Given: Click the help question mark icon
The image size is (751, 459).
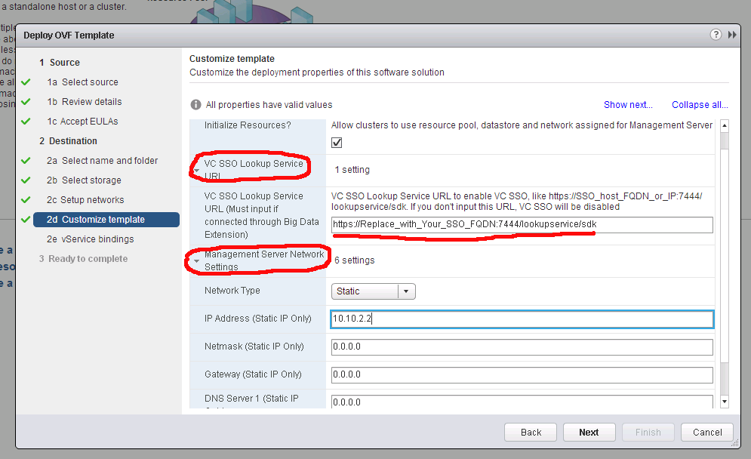Looking at the screenshot, I should (x=716, y=35).
